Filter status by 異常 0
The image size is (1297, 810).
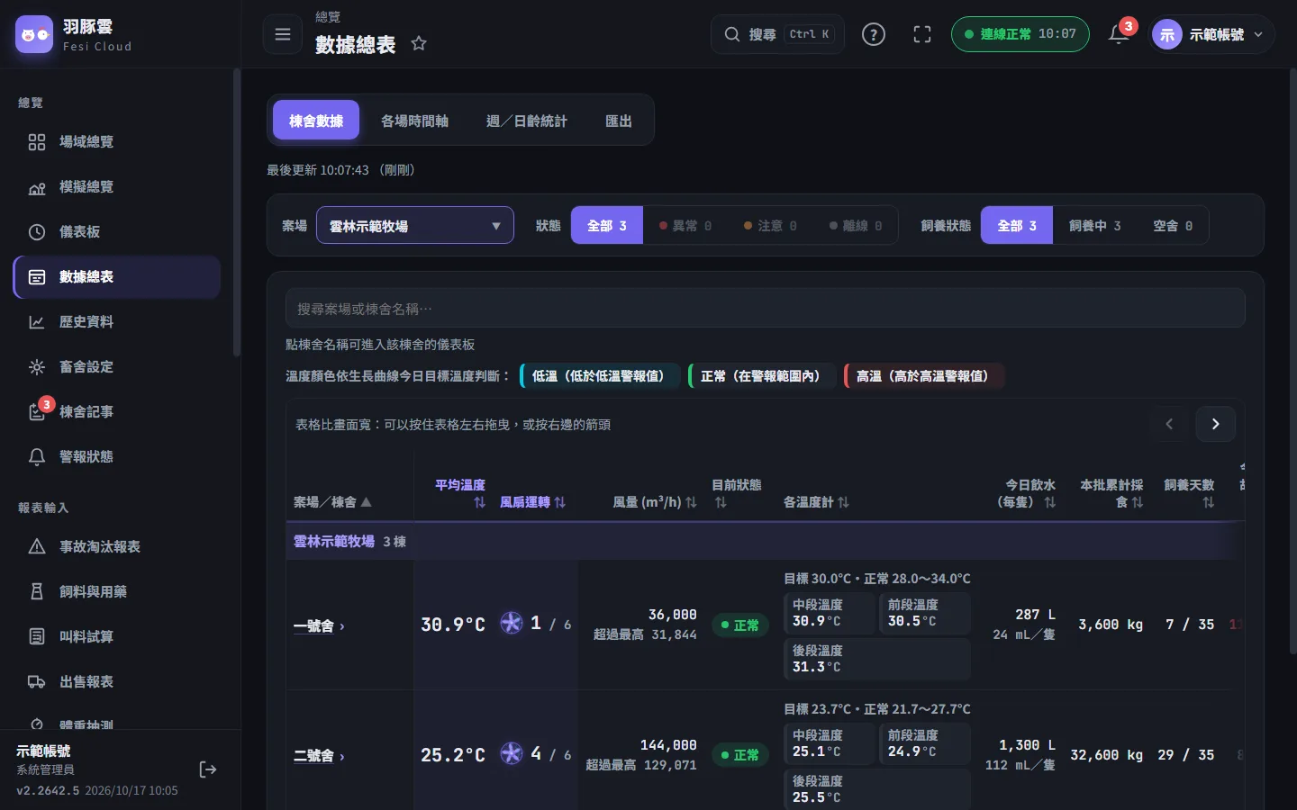tap(685, 226)
